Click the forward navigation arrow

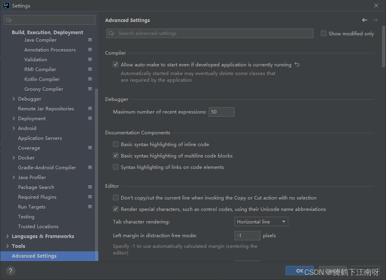tap(375, 20)
